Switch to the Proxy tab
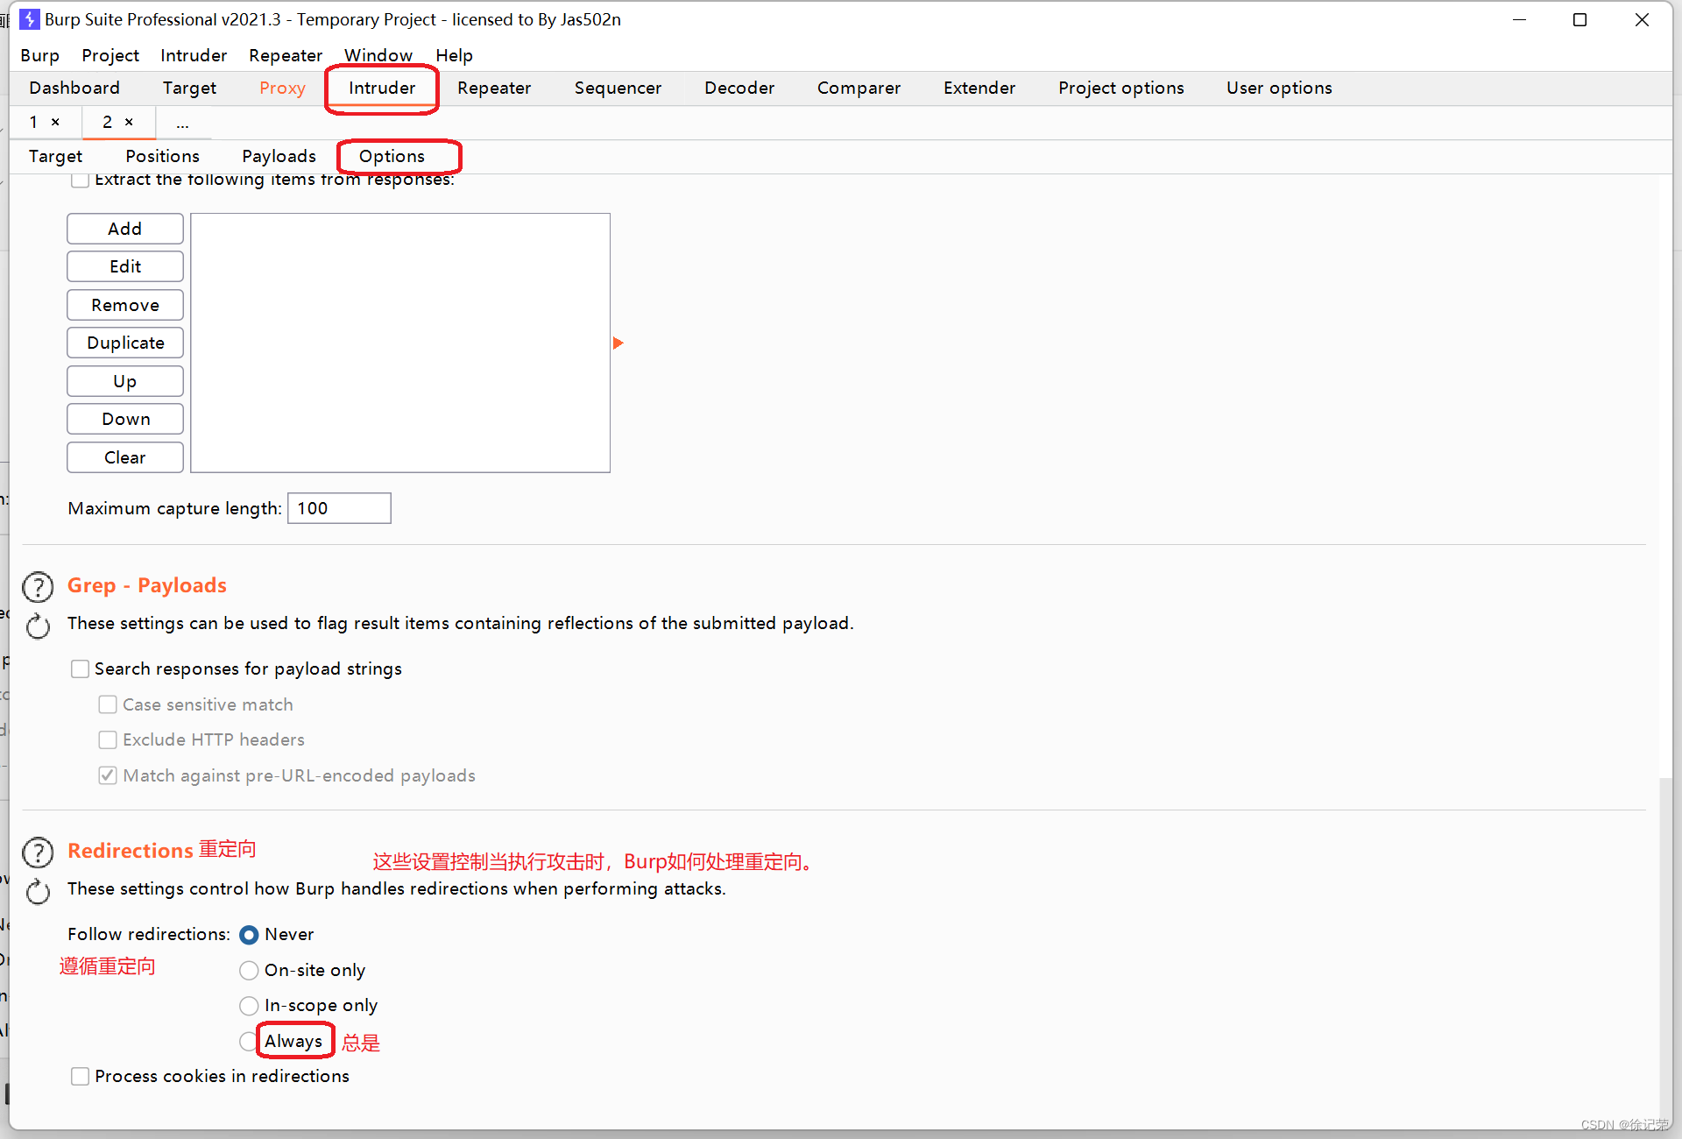The width and height of the screenshot is (1682, 1139). [282, 88]
